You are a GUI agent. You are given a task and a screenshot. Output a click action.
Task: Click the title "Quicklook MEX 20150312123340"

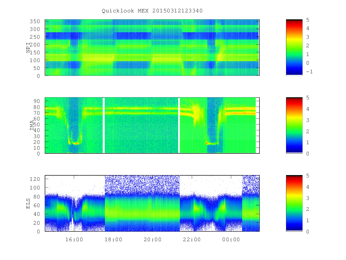click(152, 11)
